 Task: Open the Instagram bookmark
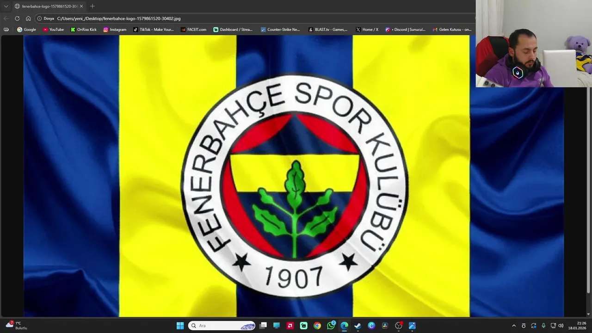coord(115,29)
